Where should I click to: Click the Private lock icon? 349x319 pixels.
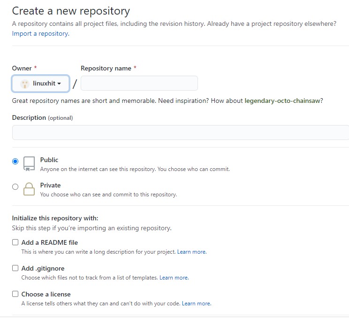coord(29,189)
